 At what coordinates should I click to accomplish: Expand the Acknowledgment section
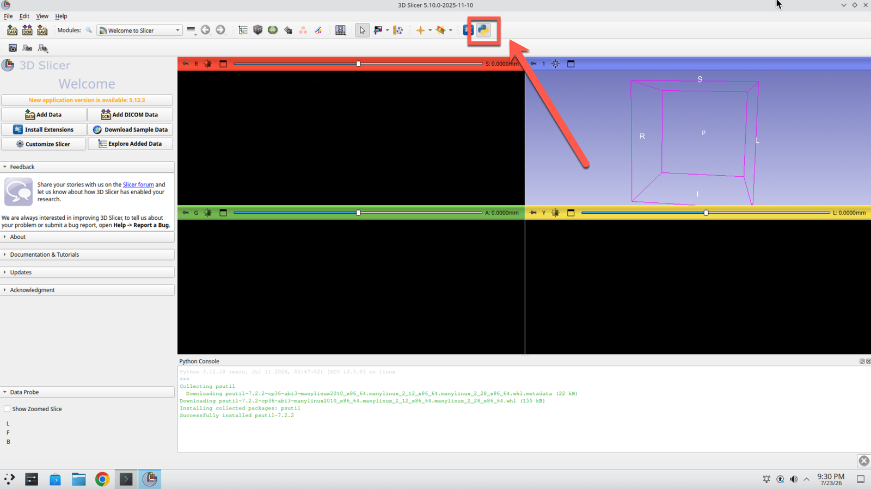pyautogui.click(x=87, y=290)
